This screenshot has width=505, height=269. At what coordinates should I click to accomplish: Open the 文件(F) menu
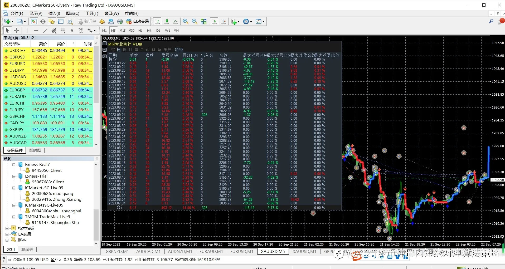click(x=17, y=13)
